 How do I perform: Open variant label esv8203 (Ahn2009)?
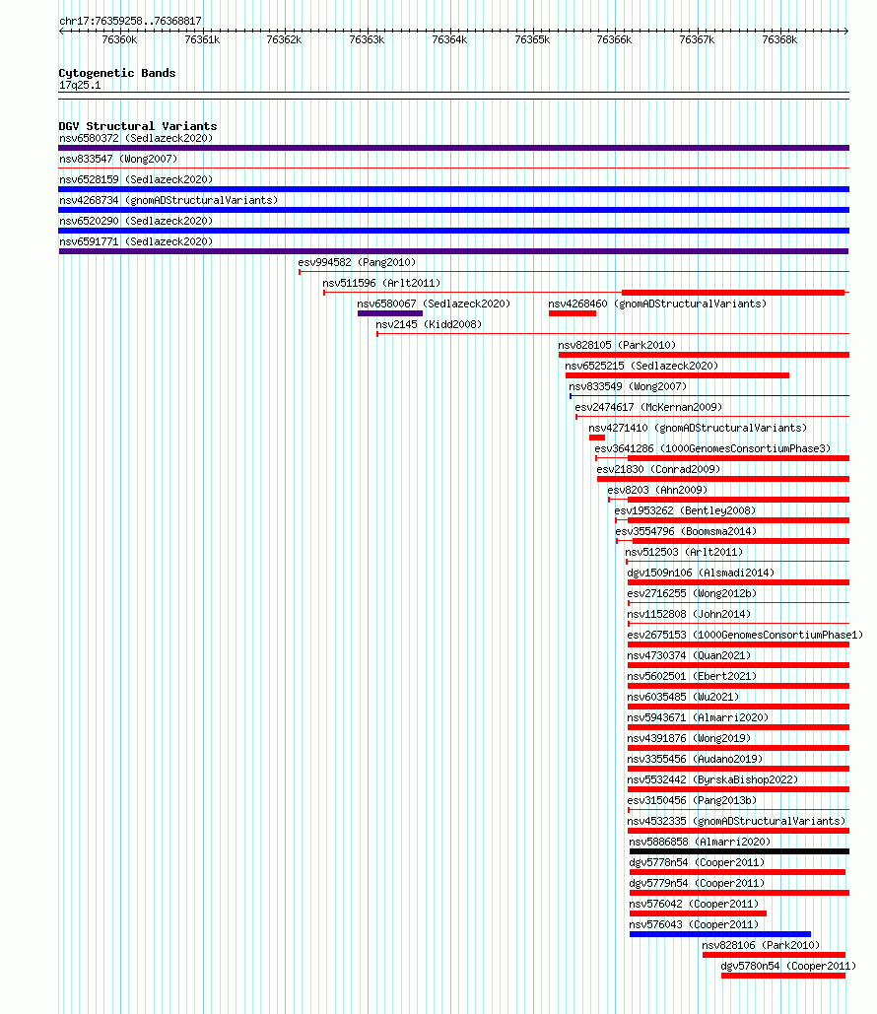point(657,490)
